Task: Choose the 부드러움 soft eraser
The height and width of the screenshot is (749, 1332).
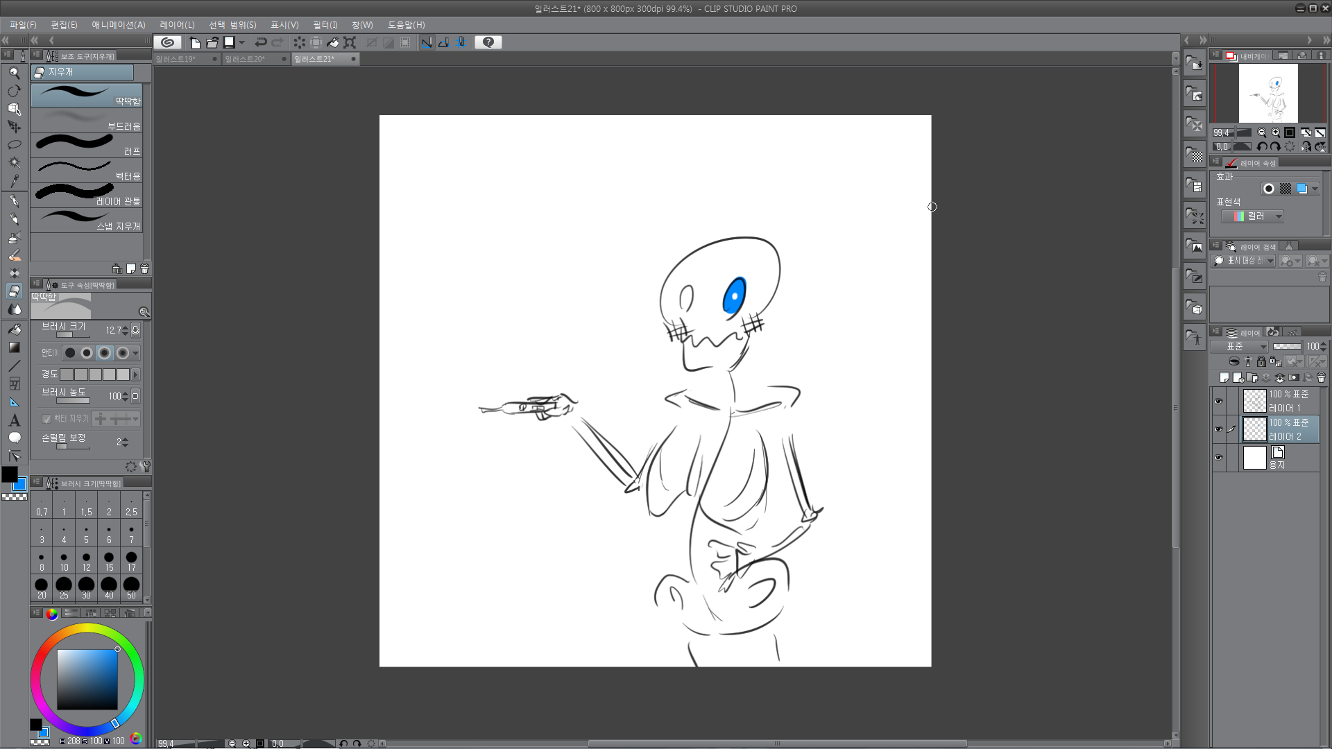Action: pyautogui.click(x=87, y=121)
